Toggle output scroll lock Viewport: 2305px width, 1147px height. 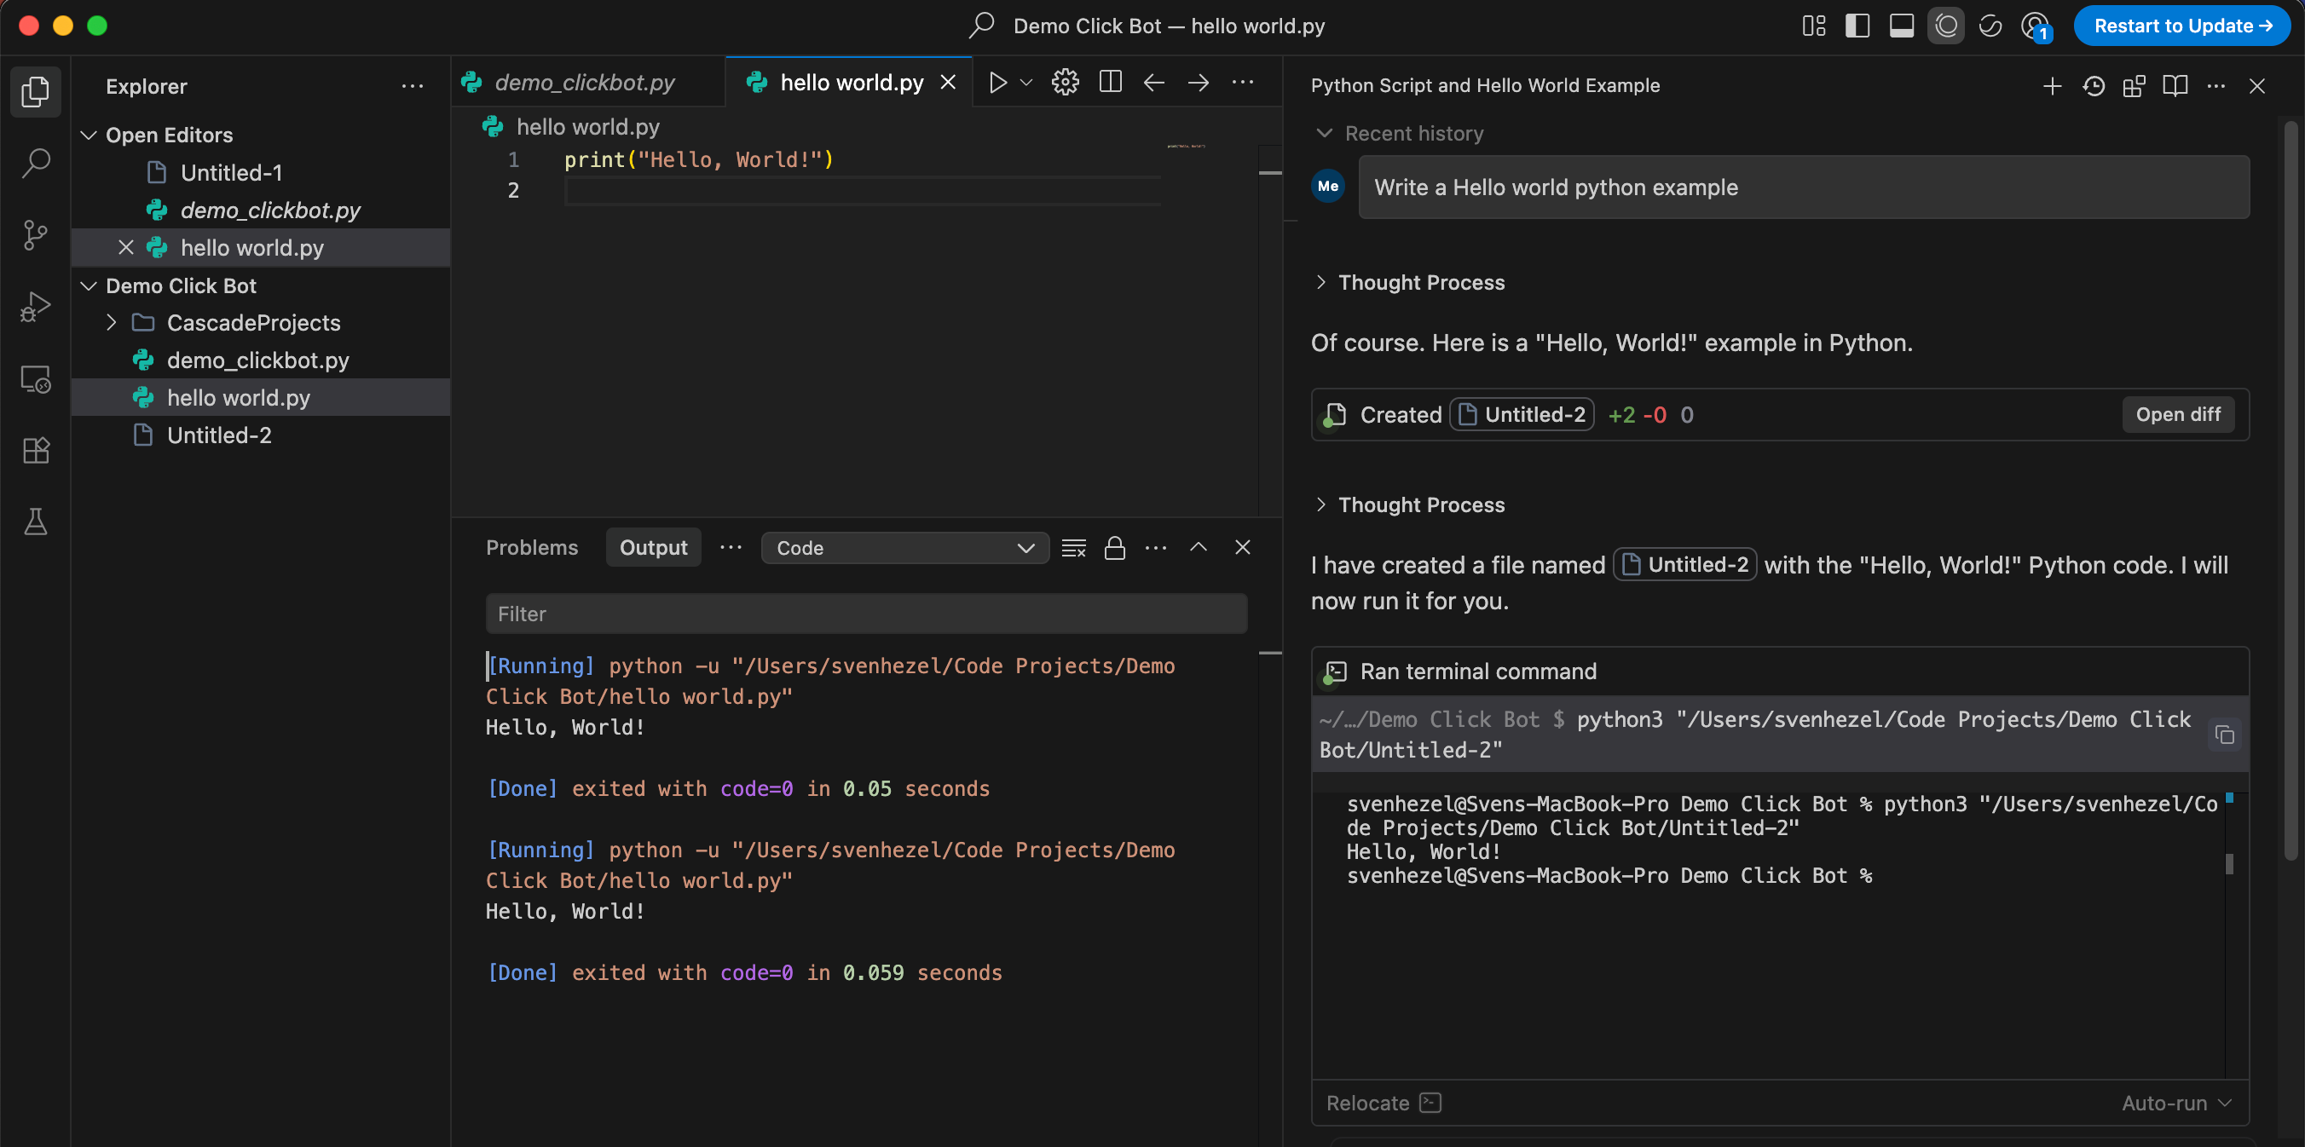point(1115,548)
